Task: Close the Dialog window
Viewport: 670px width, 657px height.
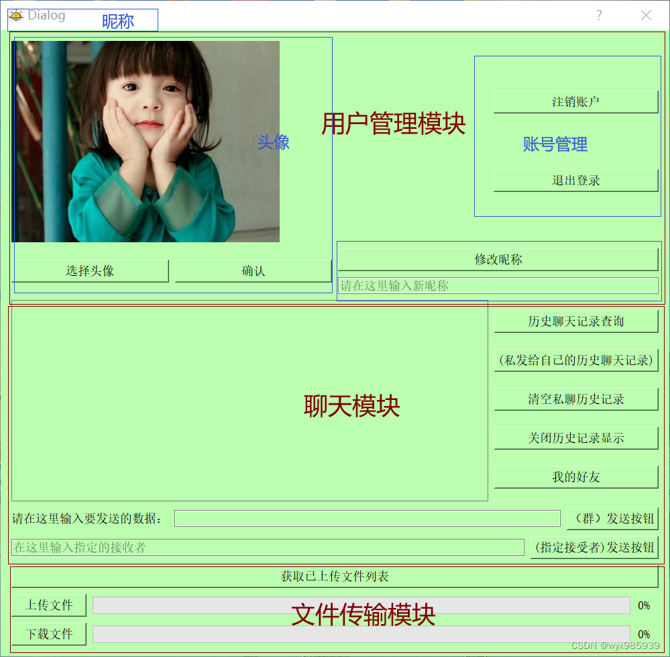Action: 646,15
